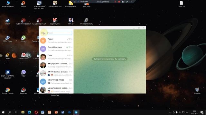This screenshot has width=206, height=115.
Task: Open the Windows notification center
Action: [202, 112]
